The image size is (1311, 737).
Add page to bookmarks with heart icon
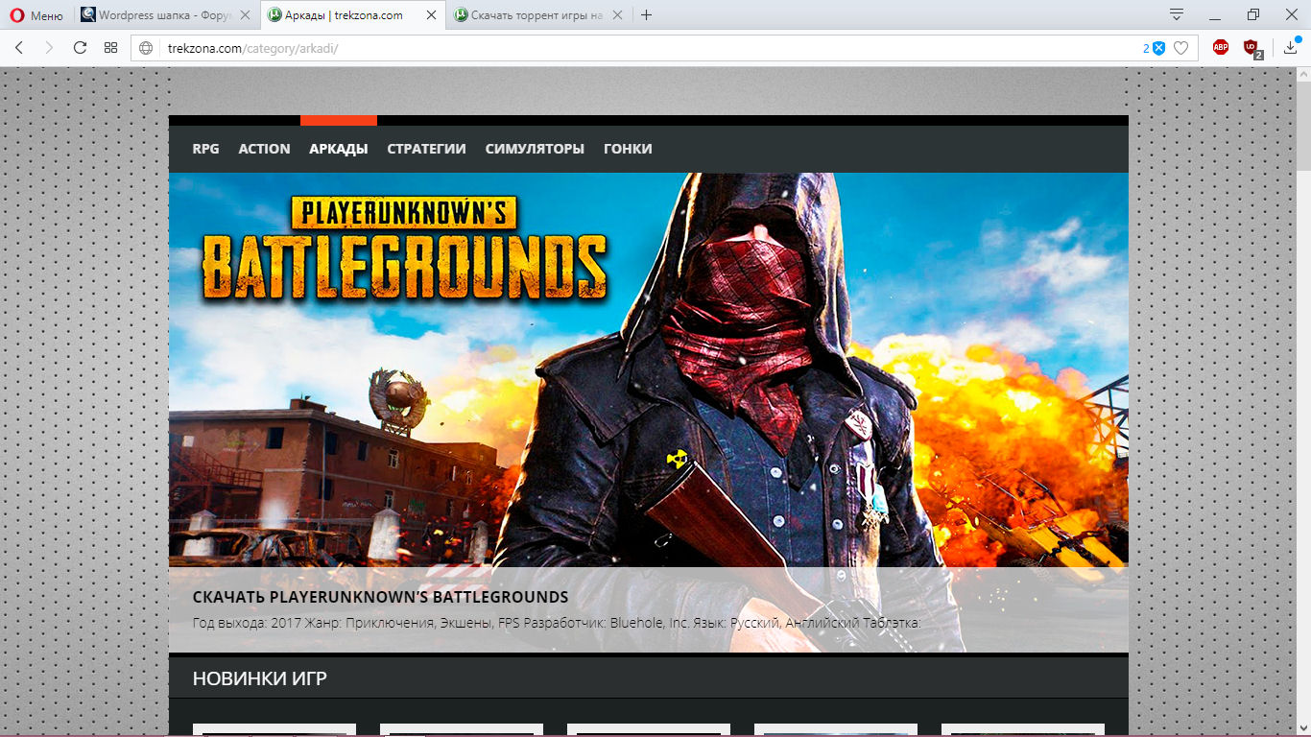(x=1181, y=48)
